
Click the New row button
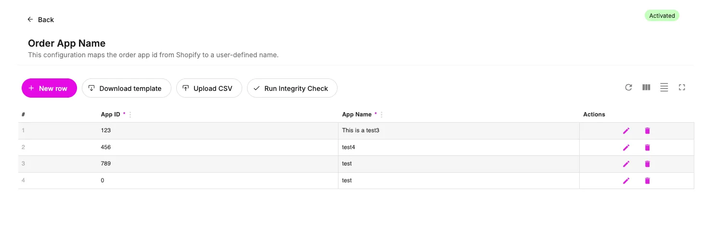pos(49,88)
